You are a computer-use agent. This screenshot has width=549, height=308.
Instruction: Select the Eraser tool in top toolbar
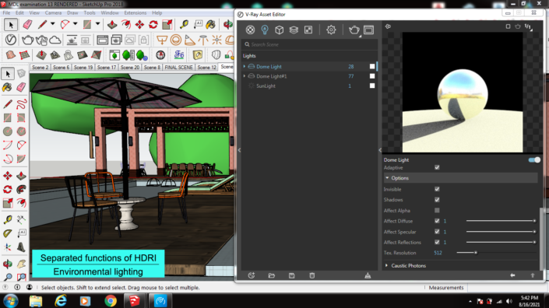[x=27, y=24]
